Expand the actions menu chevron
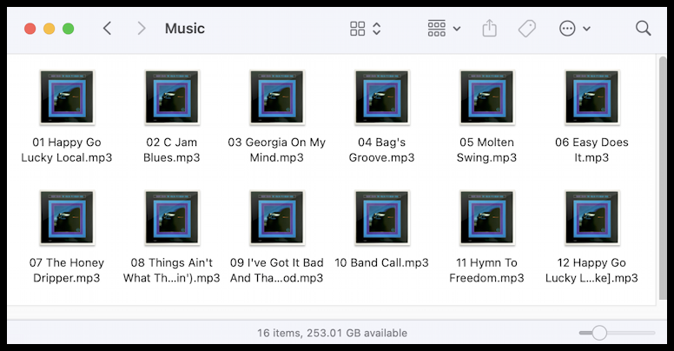The height and width of the screenshot is (351, 674). pyautogui.click(x=587, y=29)
